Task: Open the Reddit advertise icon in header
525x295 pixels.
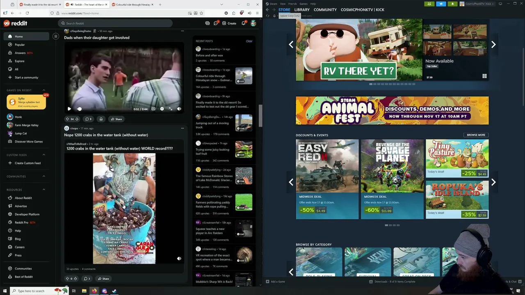Action: tap(208, 23)
